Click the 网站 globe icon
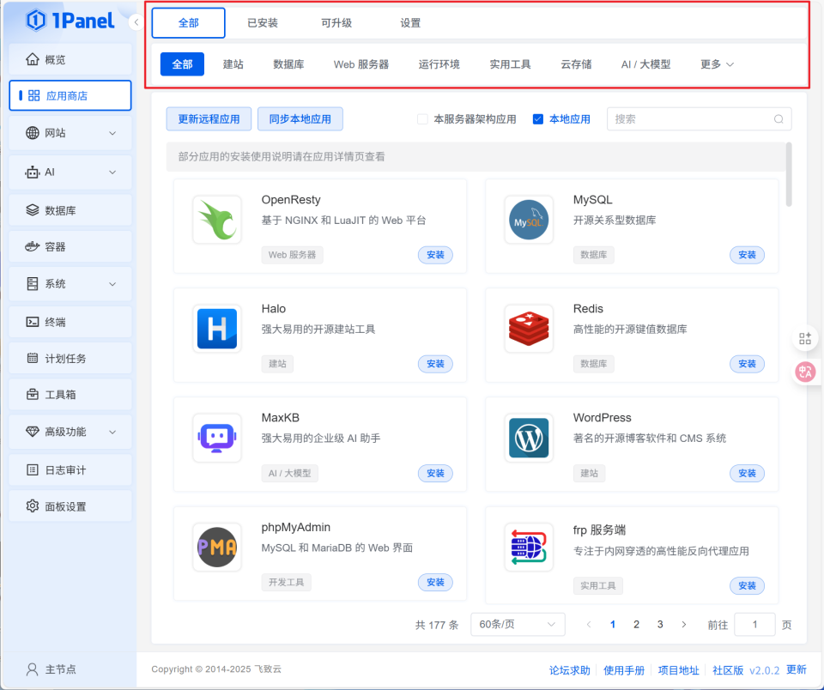Viewport: 824px width, 690px height. tap(33, 133)
